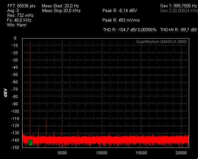Click the tall 1 kHz fundamental peak
This screenshot has height=159, width=198.
(30, 89)
